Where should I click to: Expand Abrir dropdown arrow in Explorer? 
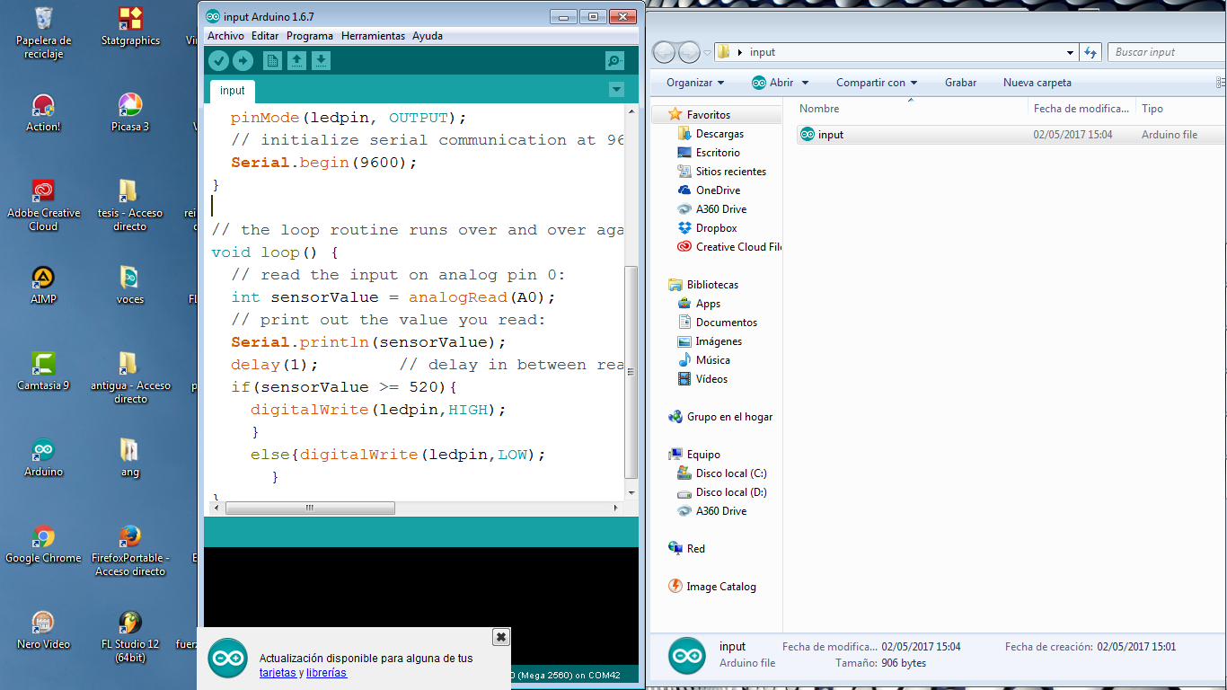click(x=805, y=83)
